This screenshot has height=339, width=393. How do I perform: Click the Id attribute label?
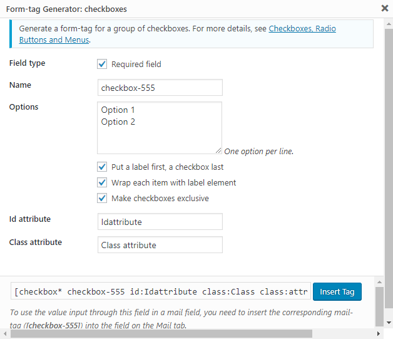click(x=30, y=219)
